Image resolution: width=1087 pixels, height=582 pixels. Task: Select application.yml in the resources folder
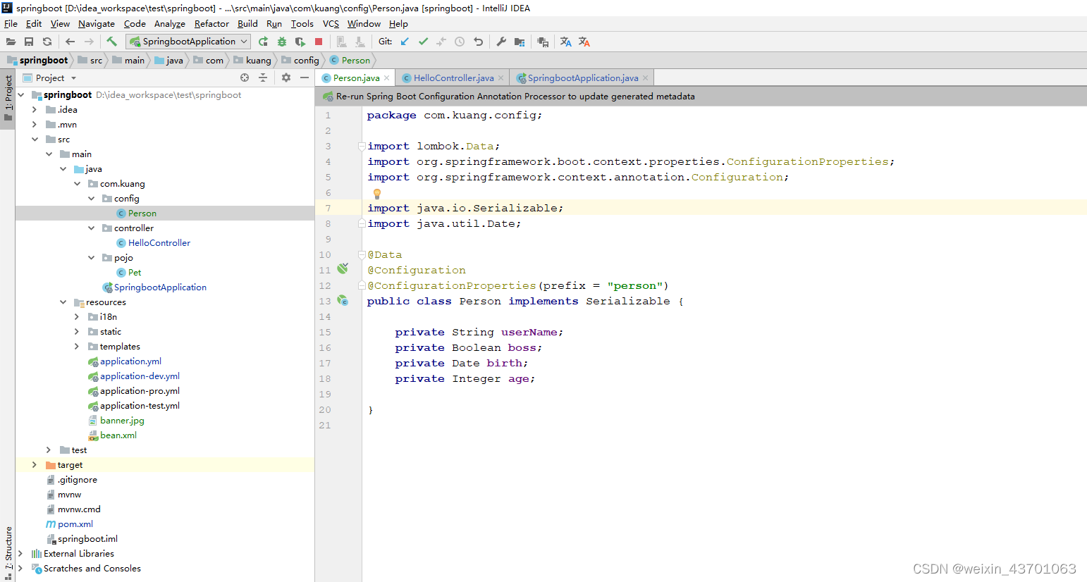coord(133,361)
